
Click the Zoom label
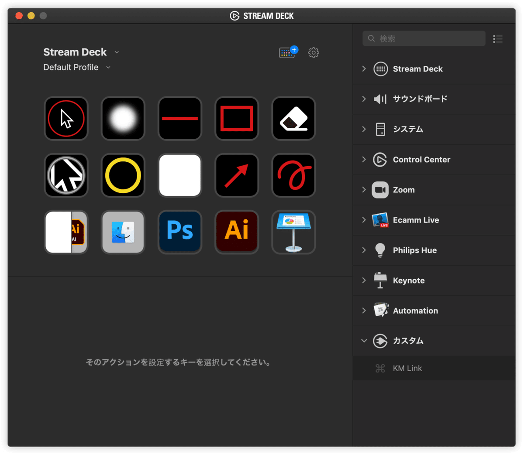pos(404,190)
